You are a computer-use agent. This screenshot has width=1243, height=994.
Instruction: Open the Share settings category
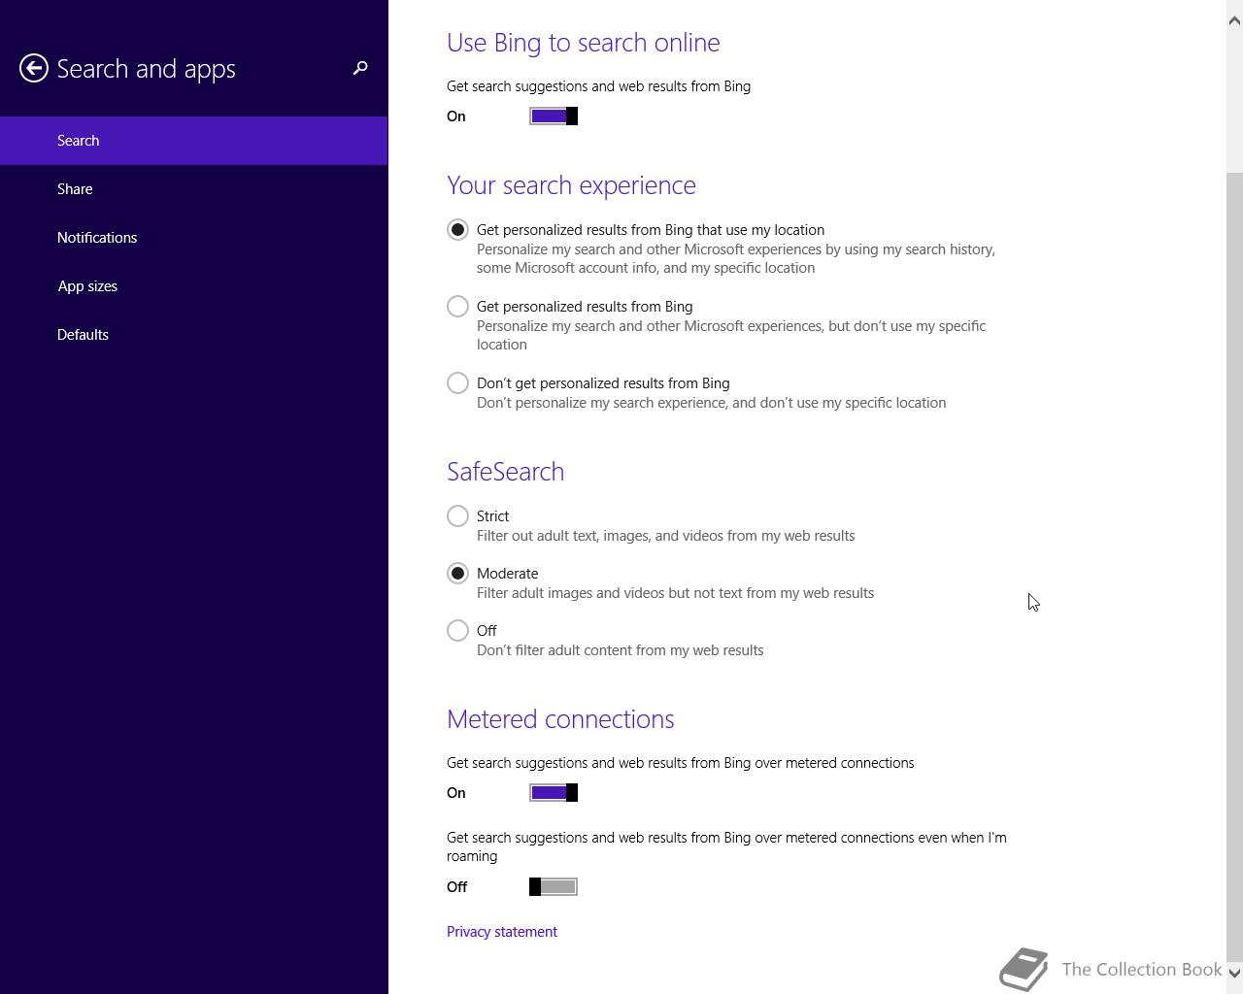coord(194,189)
